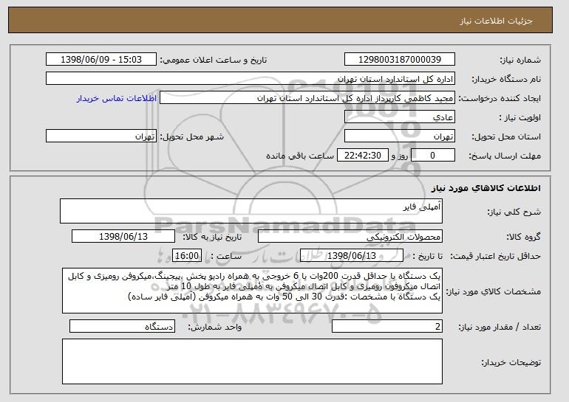The height and width of the screenshot is (402, 569).
Task: Click the announcement date field 1398/06/09 - 15:03
Action: point(101,60)
